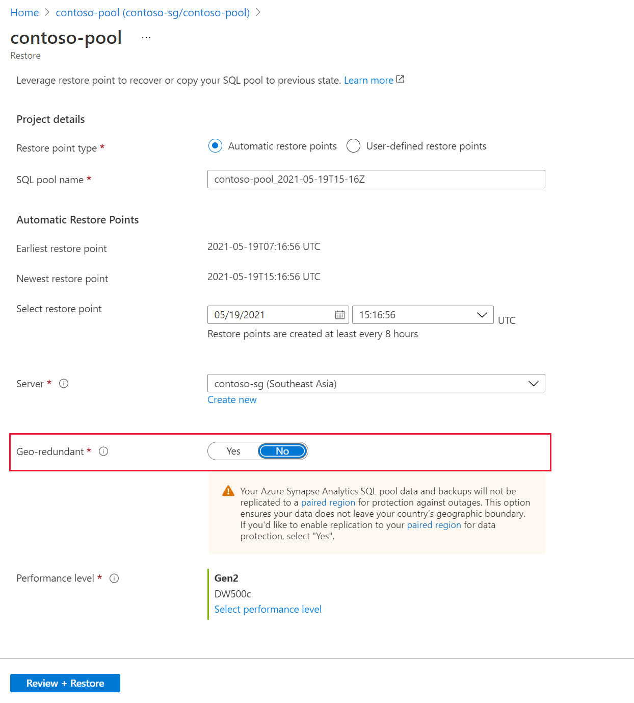The width and height of the screenshot is (634, 703).
Task: Click the info icon beside Geo-redundant
Action: click(x=103, y=451)
